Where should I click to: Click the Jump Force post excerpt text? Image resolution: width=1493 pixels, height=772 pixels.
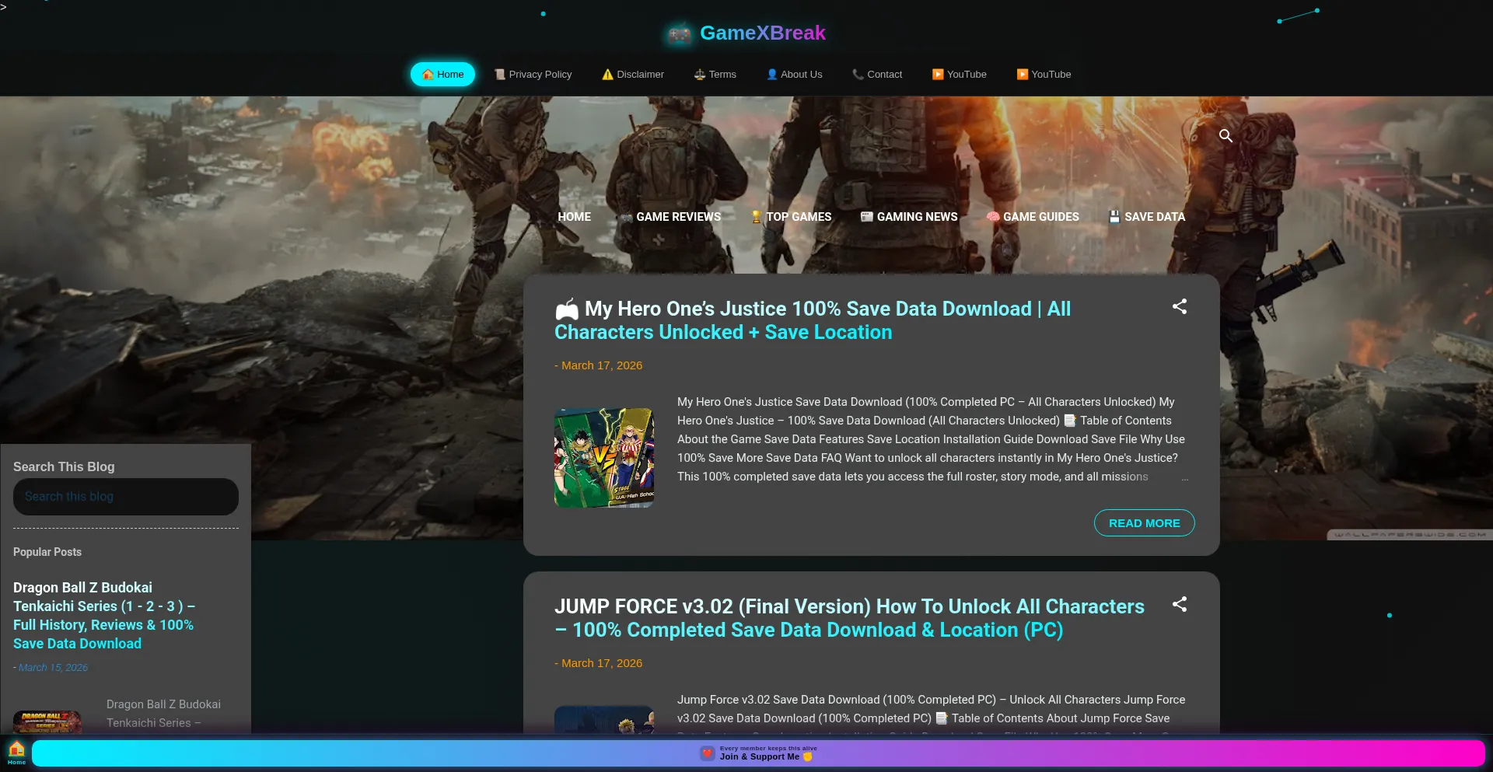[932, 713]
